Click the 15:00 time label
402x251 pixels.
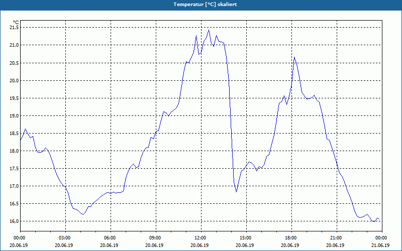246,238
